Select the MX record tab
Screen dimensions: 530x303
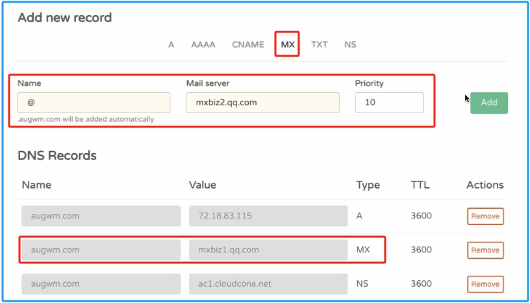pyautogui.click(x=288, y=45)
